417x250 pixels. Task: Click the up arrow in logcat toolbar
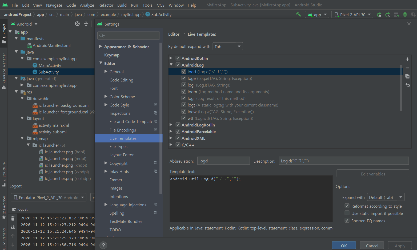(x=13, y=236)
